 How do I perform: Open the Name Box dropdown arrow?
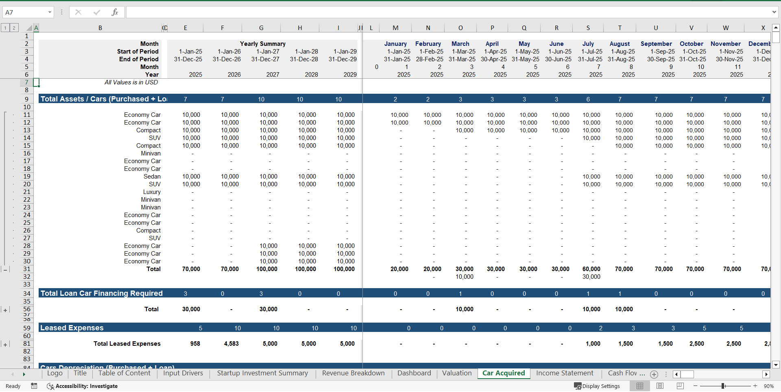(x=50, y=12)
